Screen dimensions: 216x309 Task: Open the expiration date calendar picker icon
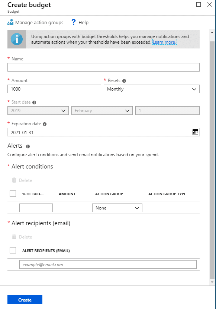point(195,132)
